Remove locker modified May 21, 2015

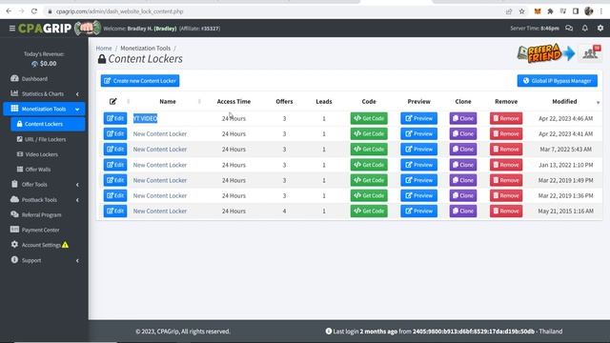506,212
